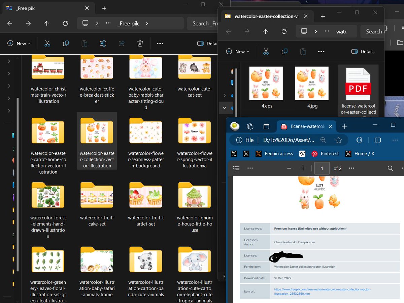Zoom out the PDF with minus icon
Screen dimensions: 404x303
289,168
